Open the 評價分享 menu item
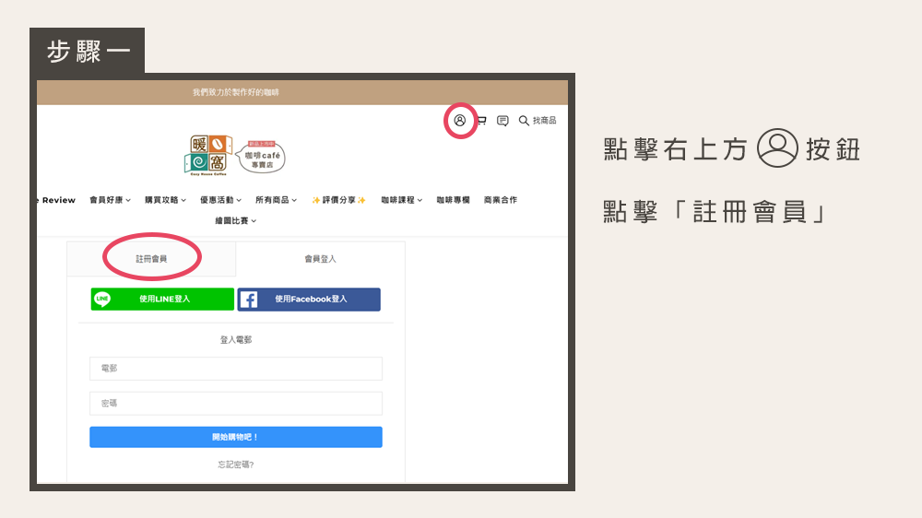Viewport: 922px width, 518px height. coord(338,200)
